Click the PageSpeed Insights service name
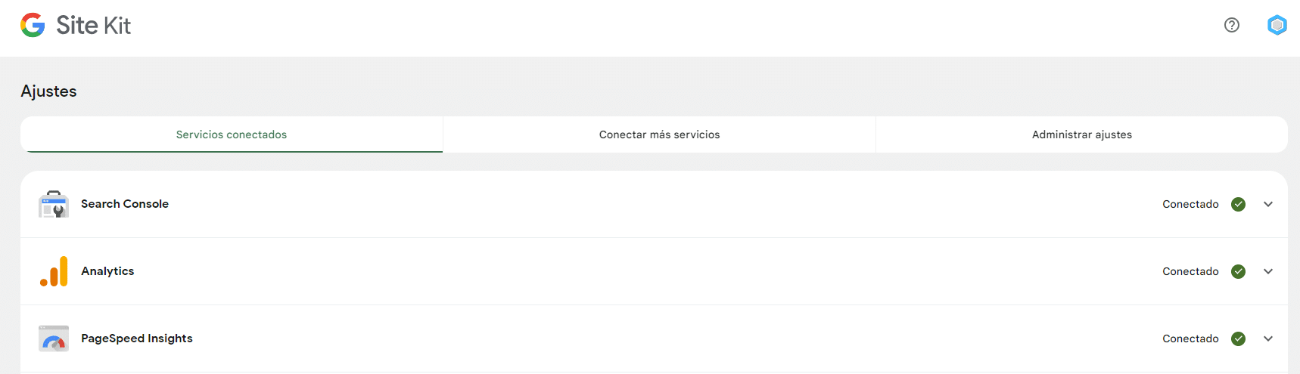 point(137,338)
